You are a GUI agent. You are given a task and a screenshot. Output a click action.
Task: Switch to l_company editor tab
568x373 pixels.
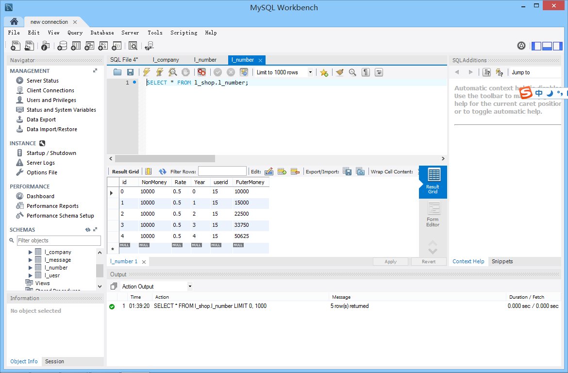[166, 60]
